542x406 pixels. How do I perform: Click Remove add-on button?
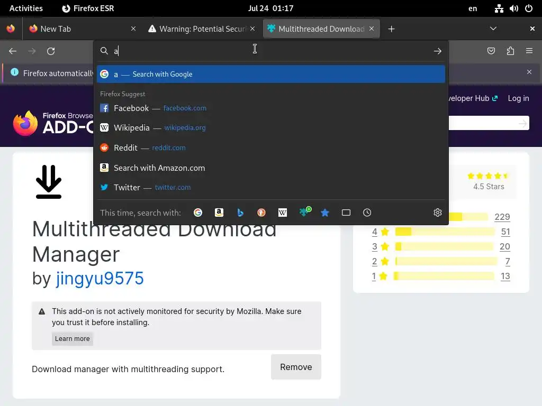coord(296,367)
